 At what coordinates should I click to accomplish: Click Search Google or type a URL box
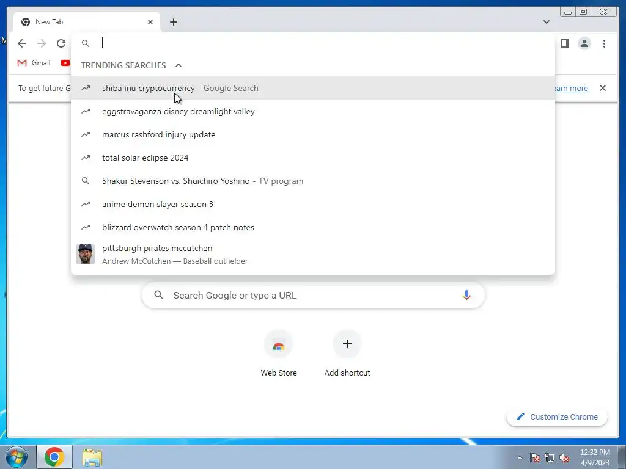(313, 295)
